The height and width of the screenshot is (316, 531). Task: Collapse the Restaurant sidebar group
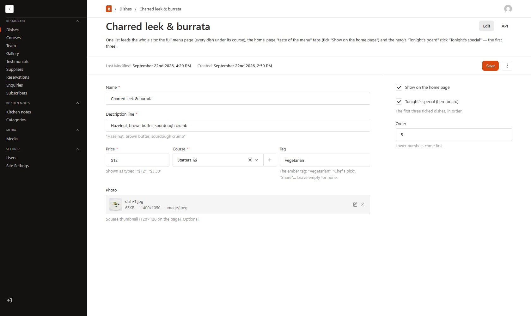pyautogui.click(x=77, y=21)
